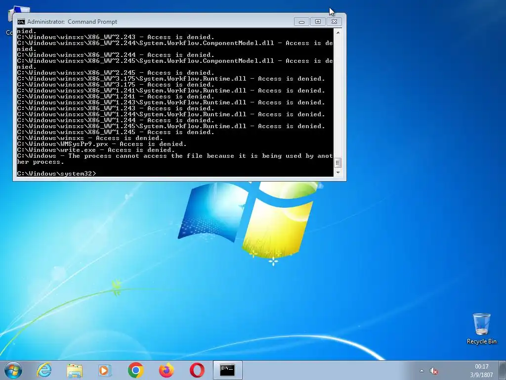The image size is (506, 380).
Task: Launch Google Chrome from the taskbar
Action: pyautogui.click(x=135, y=370)
